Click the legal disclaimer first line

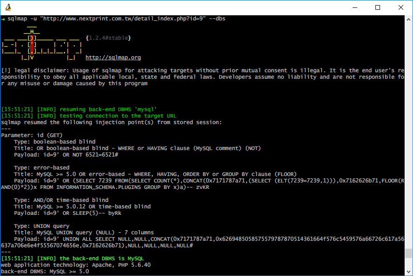203,70
